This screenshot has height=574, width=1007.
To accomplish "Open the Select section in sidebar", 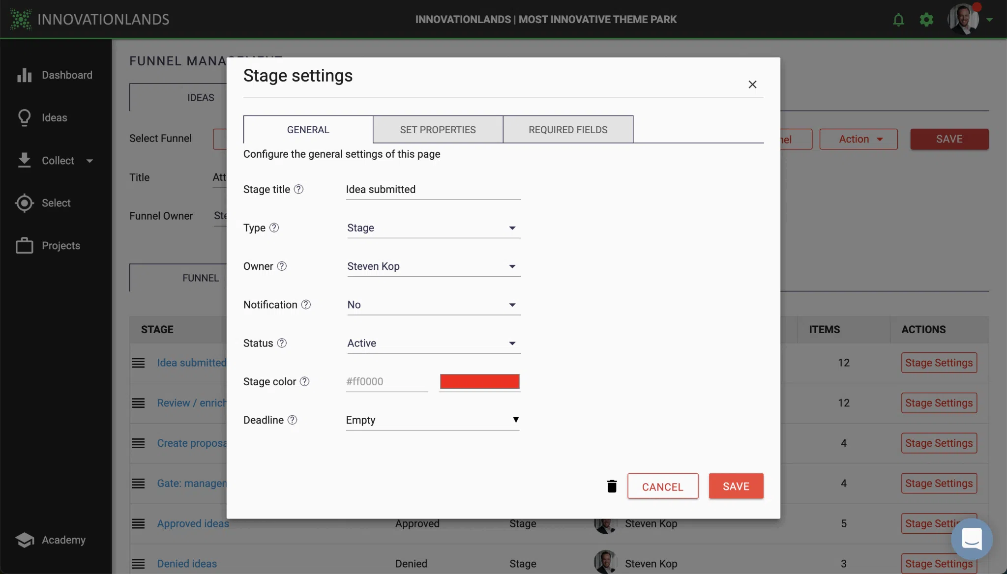I will tap(43, 203).
